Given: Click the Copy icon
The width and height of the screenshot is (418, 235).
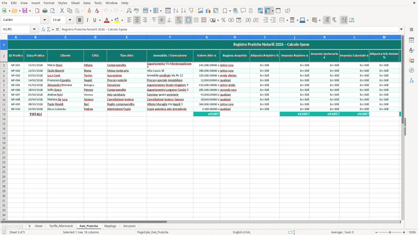Looking at the screenshot, I should 70,11.
